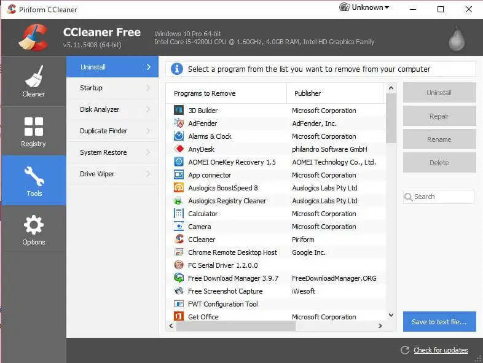Click the vertical scrollbar up arrow

(x=391, y=88)
